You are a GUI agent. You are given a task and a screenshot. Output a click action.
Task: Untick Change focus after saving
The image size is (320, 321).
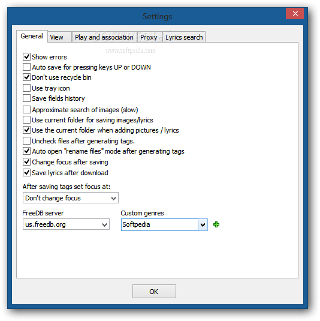[x=26, y=162]
